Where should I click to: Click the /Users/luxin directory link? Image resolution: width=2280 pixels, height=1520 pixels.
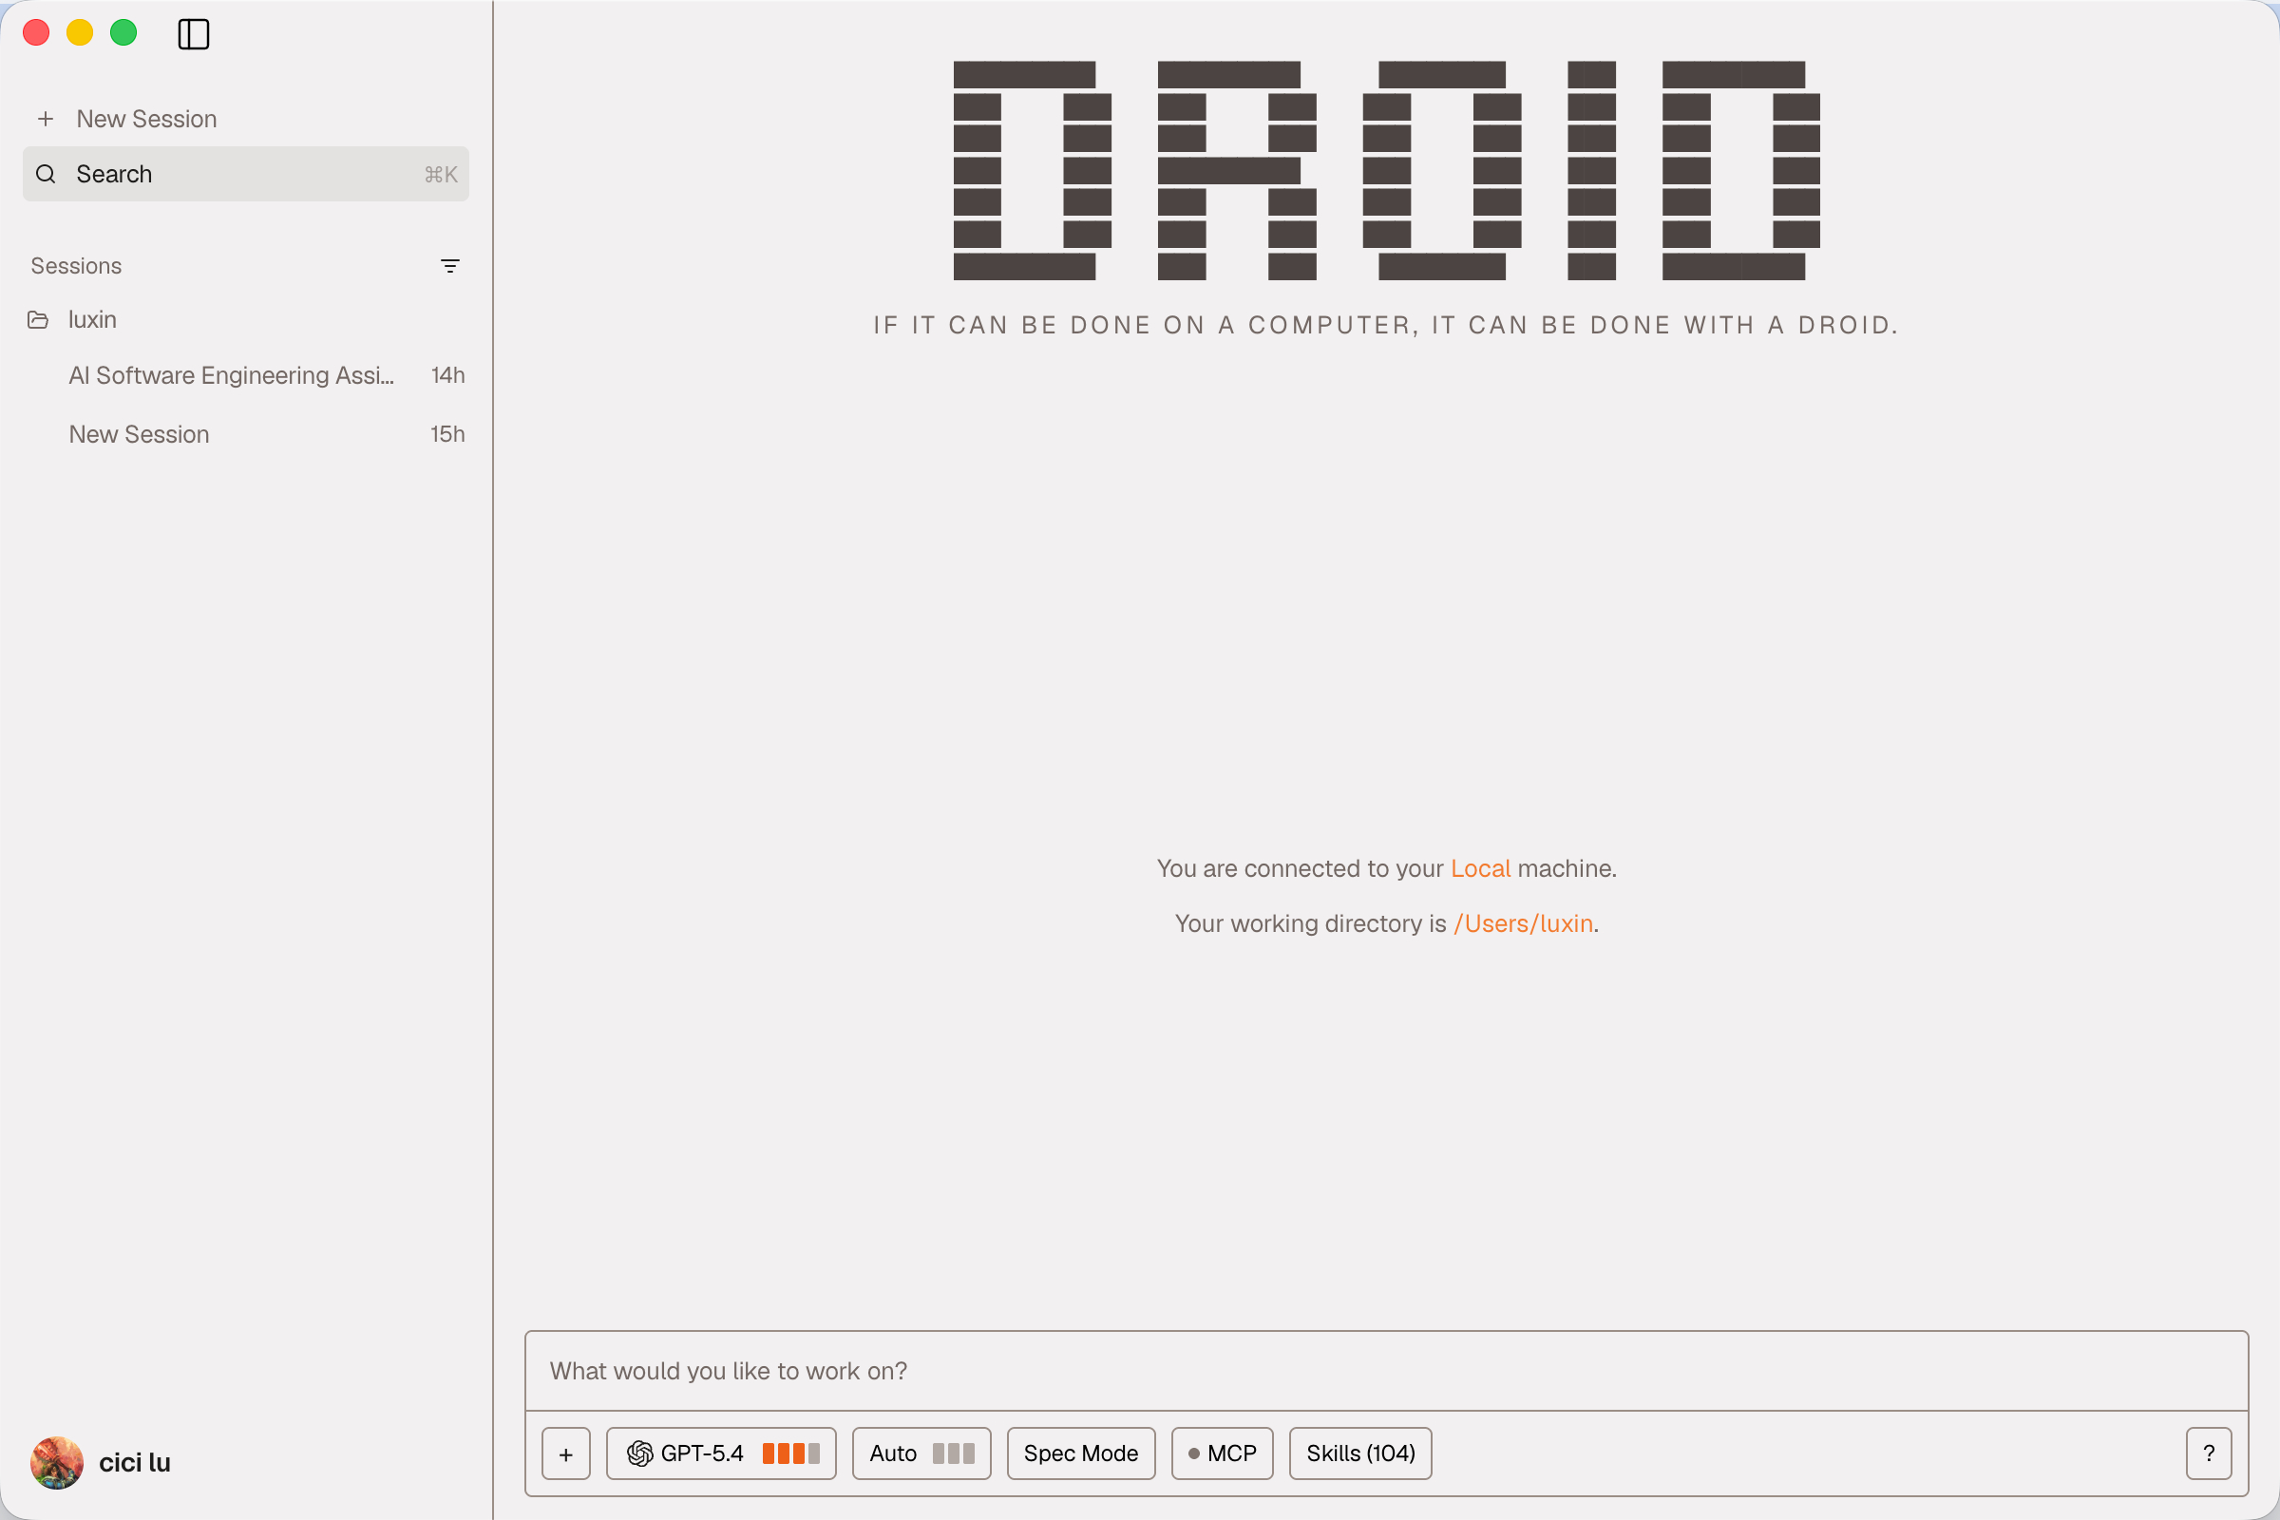[x=1523, y=923]
